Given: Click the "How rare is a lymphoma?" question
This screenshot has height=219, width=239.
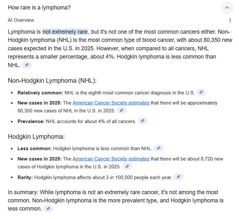Looking at the screenshot, I should 39,8.
